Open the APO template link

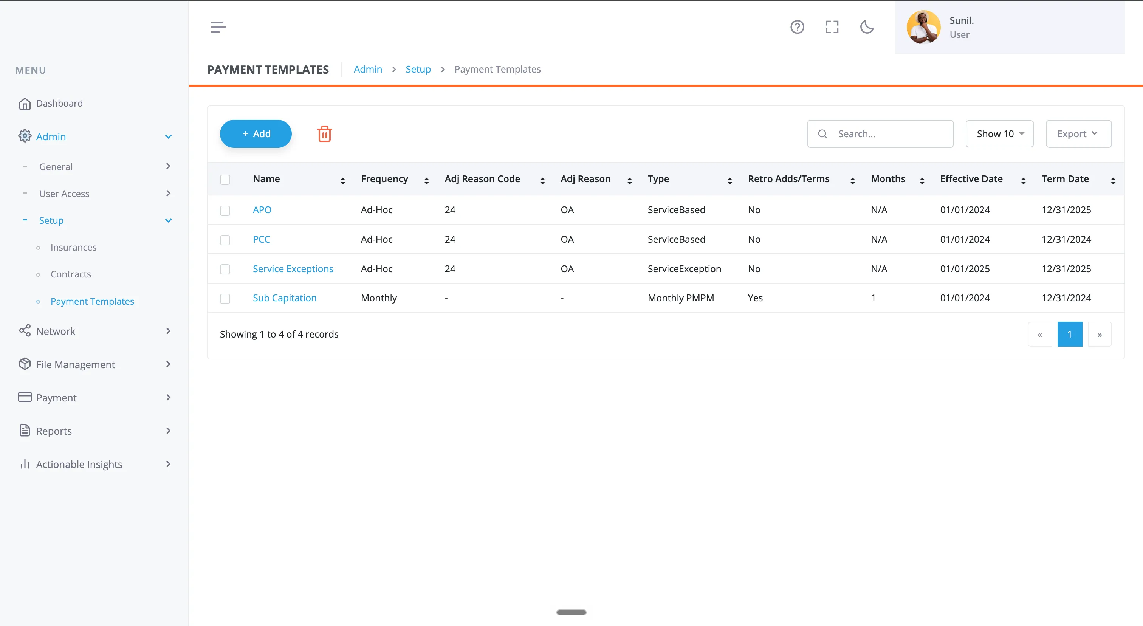(262, 210)
